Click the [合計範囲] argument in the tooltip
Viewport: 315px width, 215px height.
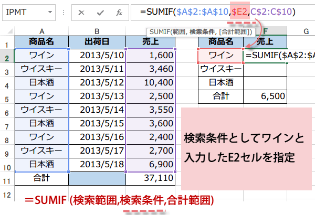tap(234, 32)
